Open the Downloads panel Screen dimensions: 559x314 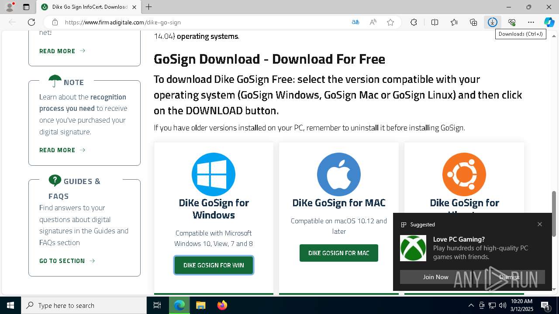493,22
